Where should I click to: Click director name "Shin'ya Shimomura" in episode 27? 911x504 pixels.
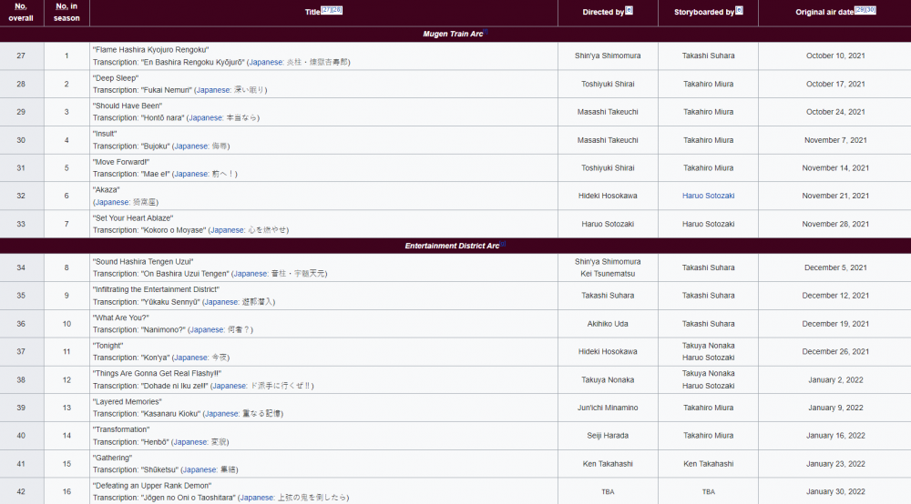pyautogui.click(x=608, y=55)
